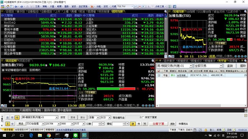Click the magnifier icon in the international index panel
Viewport: 248px width, 139px height.
point(165,11)
